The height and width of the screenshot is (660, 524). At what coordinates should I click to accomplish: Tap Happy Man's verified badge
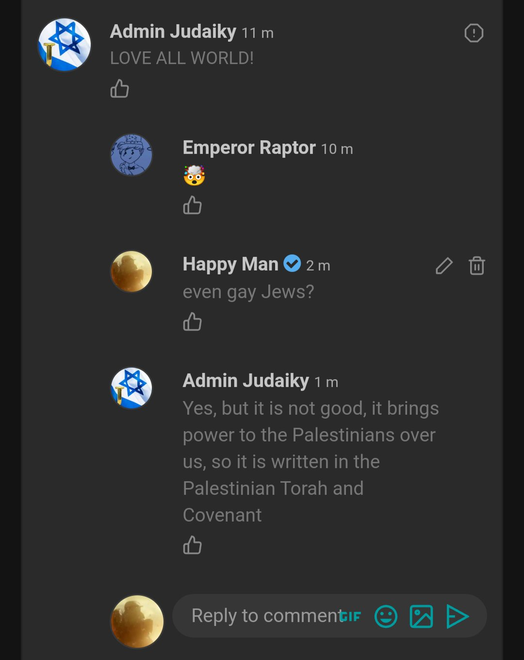[x=292, y=264]
